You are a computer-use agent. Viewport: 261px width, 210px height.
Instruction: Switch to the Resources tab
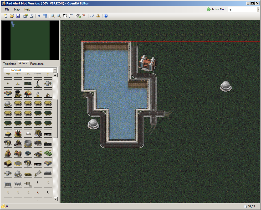37,64
